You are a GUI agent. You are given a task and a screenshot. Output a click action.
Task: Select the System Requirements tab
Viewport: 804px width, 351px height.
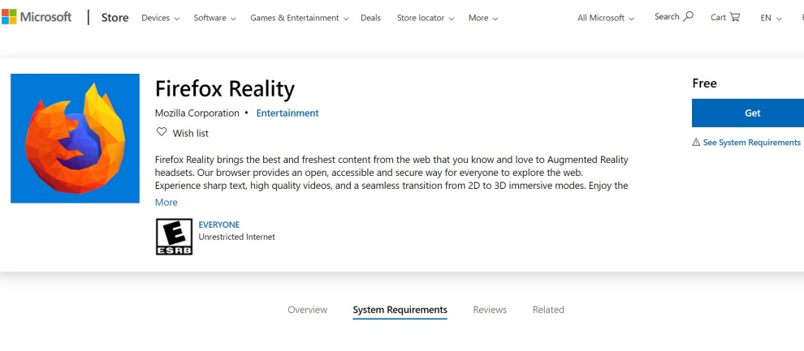tap(400, 310)
